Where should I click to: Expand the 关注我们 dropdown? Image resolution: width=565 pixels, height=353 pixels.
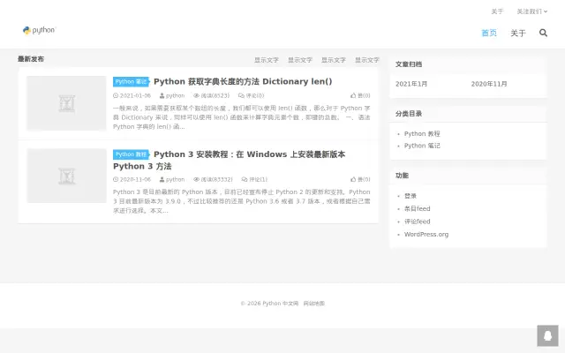pos(531,11)
